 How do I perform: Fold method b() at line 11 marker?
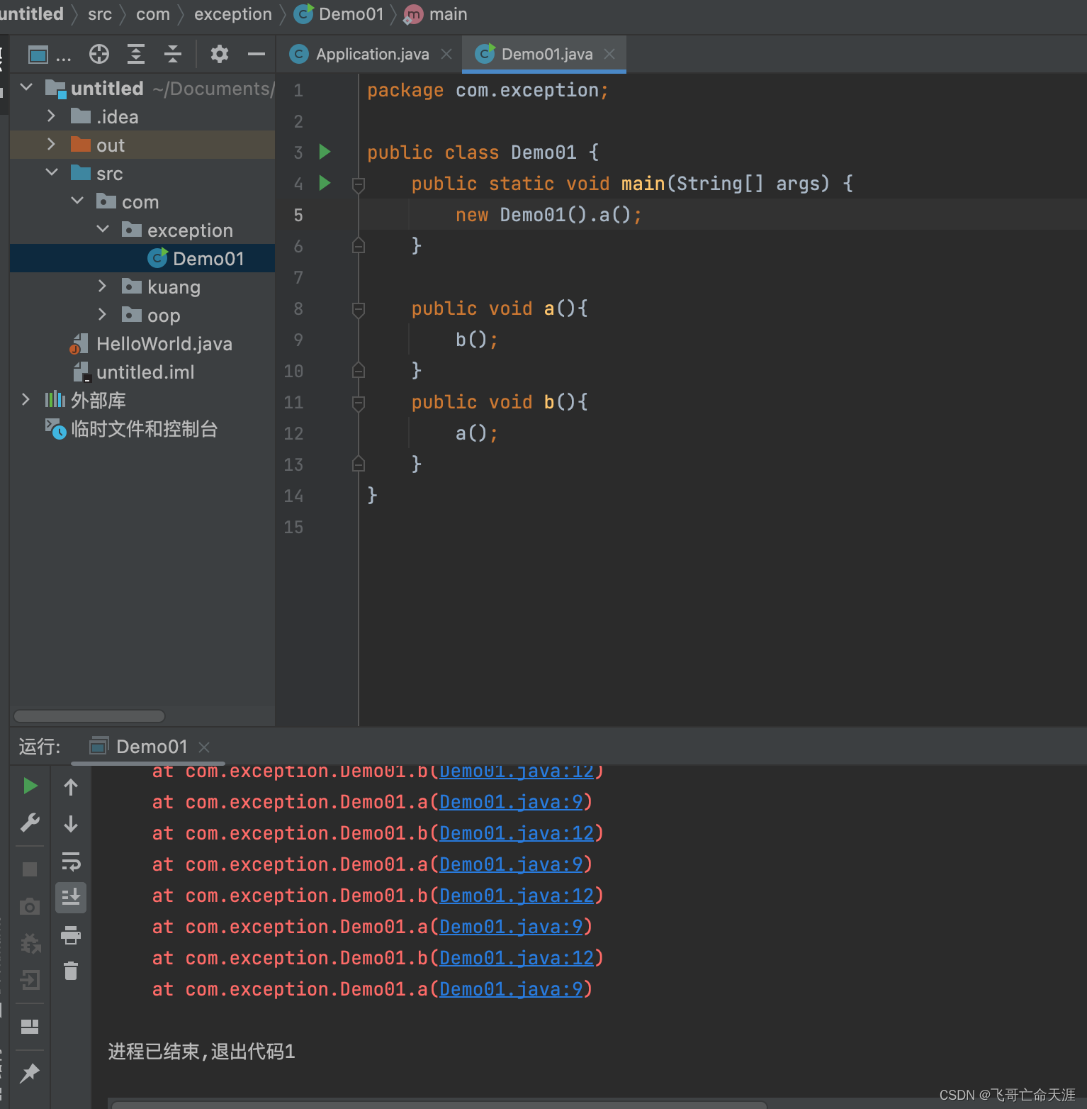(x=359, y=403)
